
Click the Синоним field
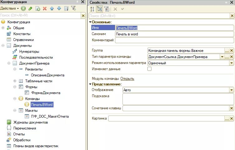point(175,34)
